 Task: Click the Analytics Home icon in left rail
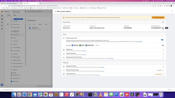coord(2,16)
